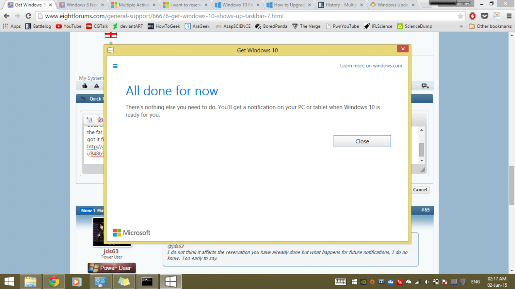
Task: Switch to the Windows 8 News tab
Action: 81,5
